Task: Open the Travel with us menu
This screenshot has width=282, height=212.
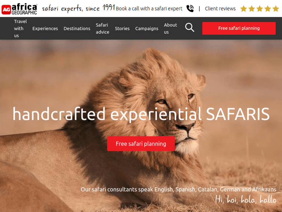Action: (x=20, y=29)
